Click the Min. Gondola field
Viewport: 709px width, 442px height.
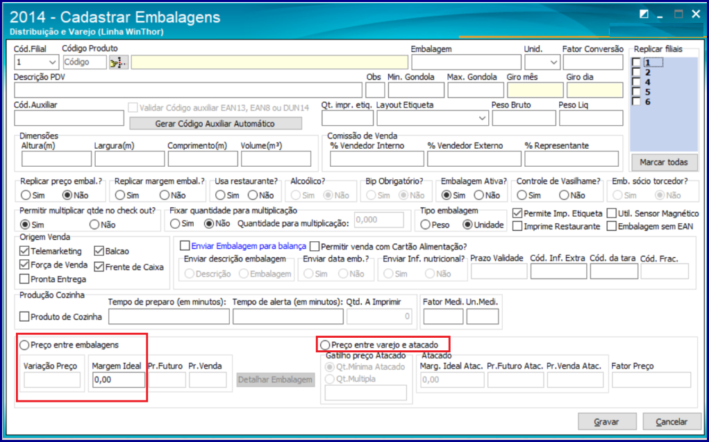click(416, 90)
